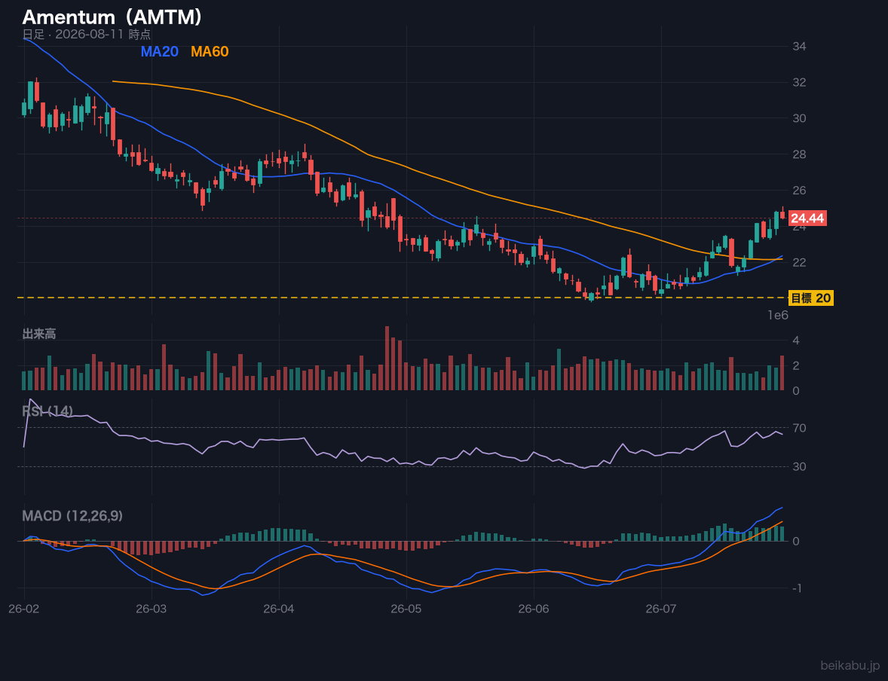Click the 22 price axis label
This screenshot has width=888, height=681.
pyautogui.click(x=799, y=263)
